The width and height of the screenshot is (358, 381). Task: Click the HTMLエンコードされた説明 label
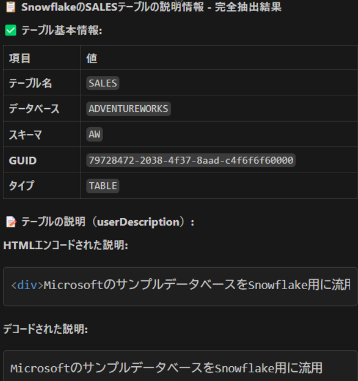pyautogui.click(x=66, y=245)
